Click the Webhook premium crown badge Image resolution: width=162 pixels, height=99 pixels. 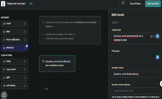(27, 46)
